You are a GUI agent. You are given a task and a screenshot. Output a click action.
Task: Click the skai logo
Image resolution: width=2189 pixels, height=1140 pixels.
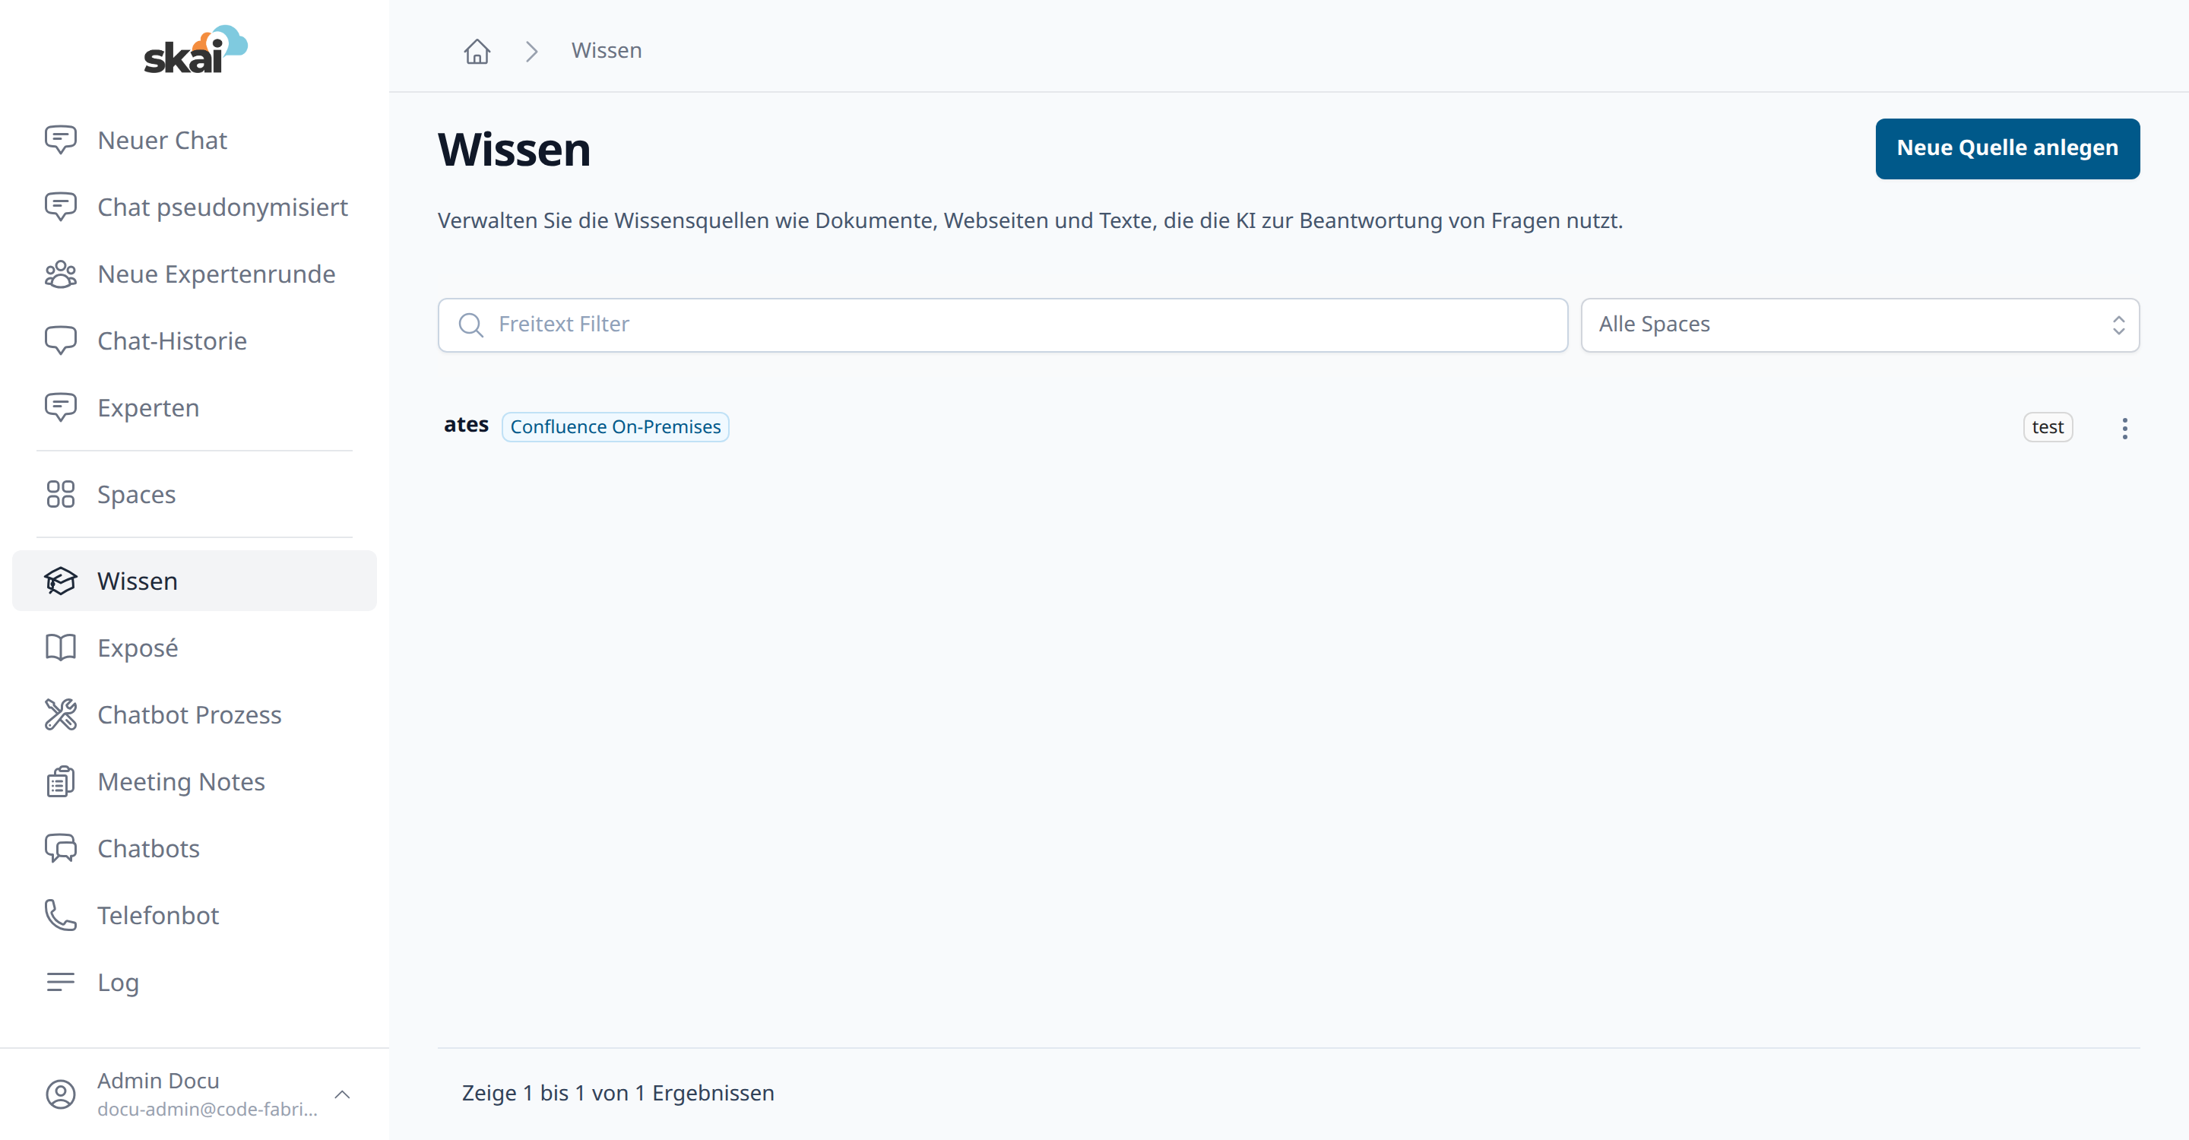coord(195,49)
